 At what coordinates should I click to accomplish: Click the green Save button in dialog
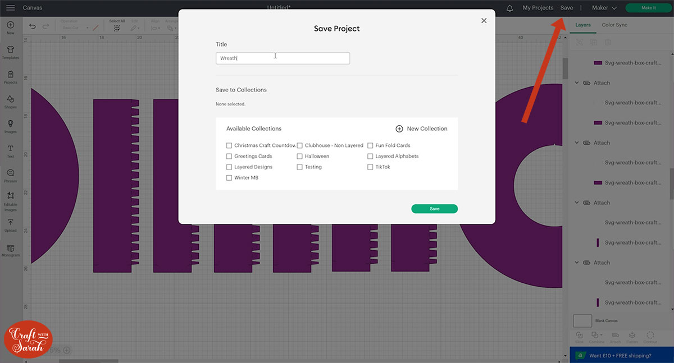point(434,209)
